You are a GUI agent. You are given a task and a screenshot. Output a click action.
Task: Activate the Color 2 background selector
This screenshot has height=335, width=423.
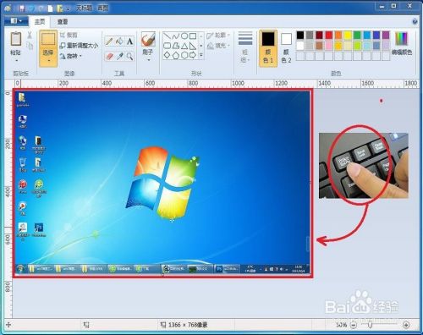point(286,48)
